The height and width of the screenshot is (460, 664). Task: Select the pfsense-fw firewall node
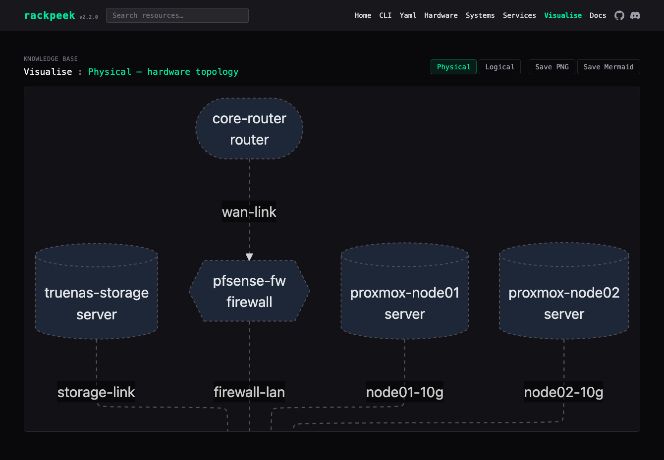(x=249, y=291)
